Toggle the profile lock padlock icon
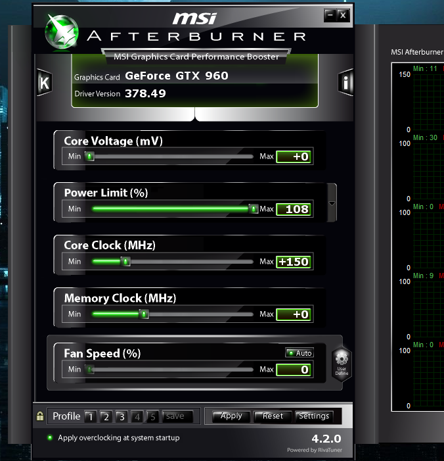 tap(40, 416)
